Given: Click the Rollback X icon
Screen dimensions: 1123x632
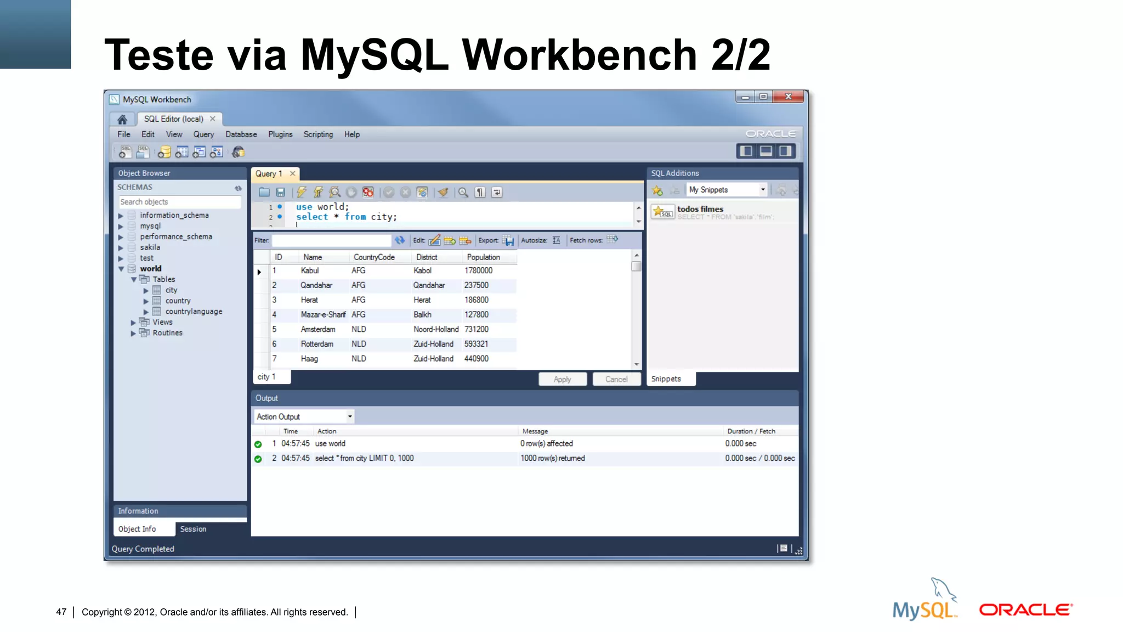Looking at the screenshot, I should tap(406, 192).
